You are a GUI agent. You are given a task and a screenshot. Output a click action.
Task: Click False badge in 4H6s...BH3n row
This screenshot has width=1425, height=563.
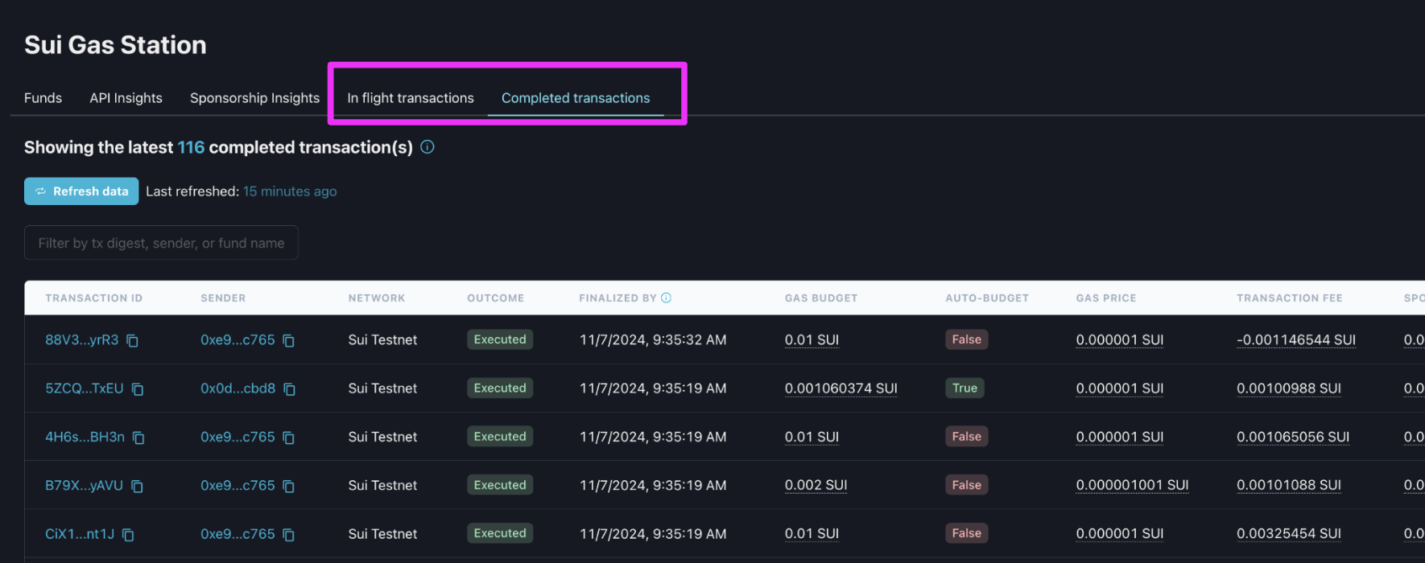(966, 437)
